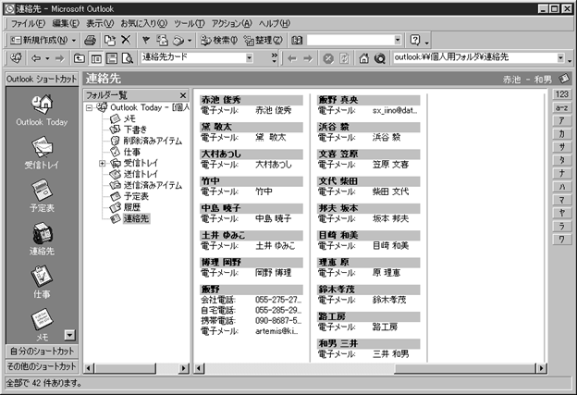Open Outlook Today shortcut icon
577x395 pixels.
coord(41,105)
